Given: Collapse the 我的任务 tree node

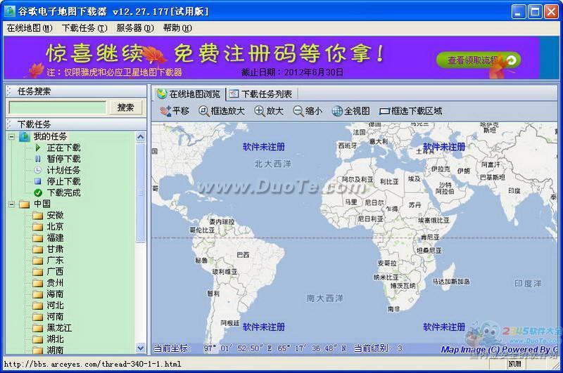Looking at the screenshot, I should 11,136.
